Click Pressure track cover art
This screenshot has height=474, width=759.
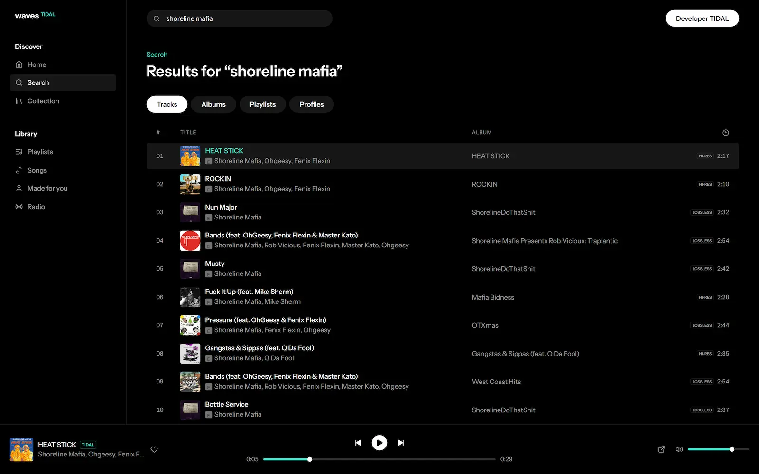190,325
